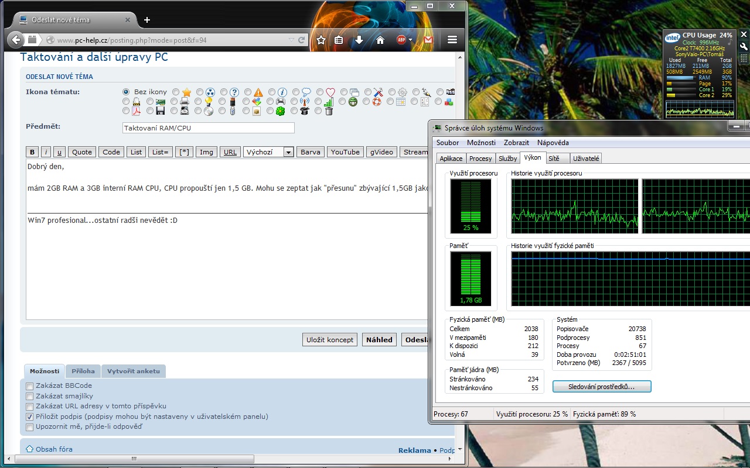Expand the 'Výchozí' font size dropdown
This screenshot has height=468, width=750.
pyautogui.click(x=288, y=152)
